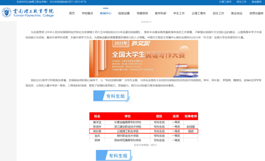The width and height of the screenshot is (265, 161).
Task: Click the name 郑坤 in the table
Action: click(97, 140)
